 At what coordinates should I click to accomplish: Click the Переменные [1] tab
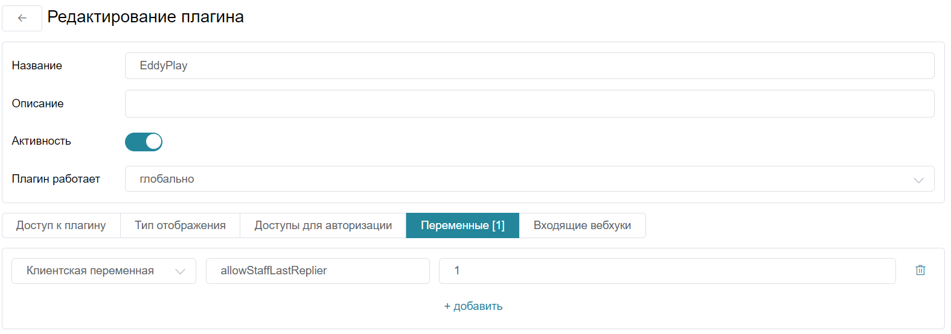pyautogui.click(x=463, y=225)
